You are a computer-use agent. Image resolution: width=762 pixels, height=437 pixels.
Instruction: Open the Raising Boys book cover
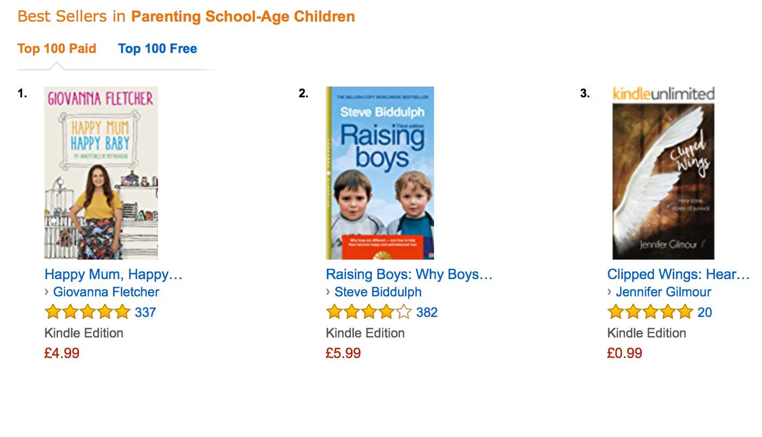pos(380,173)
